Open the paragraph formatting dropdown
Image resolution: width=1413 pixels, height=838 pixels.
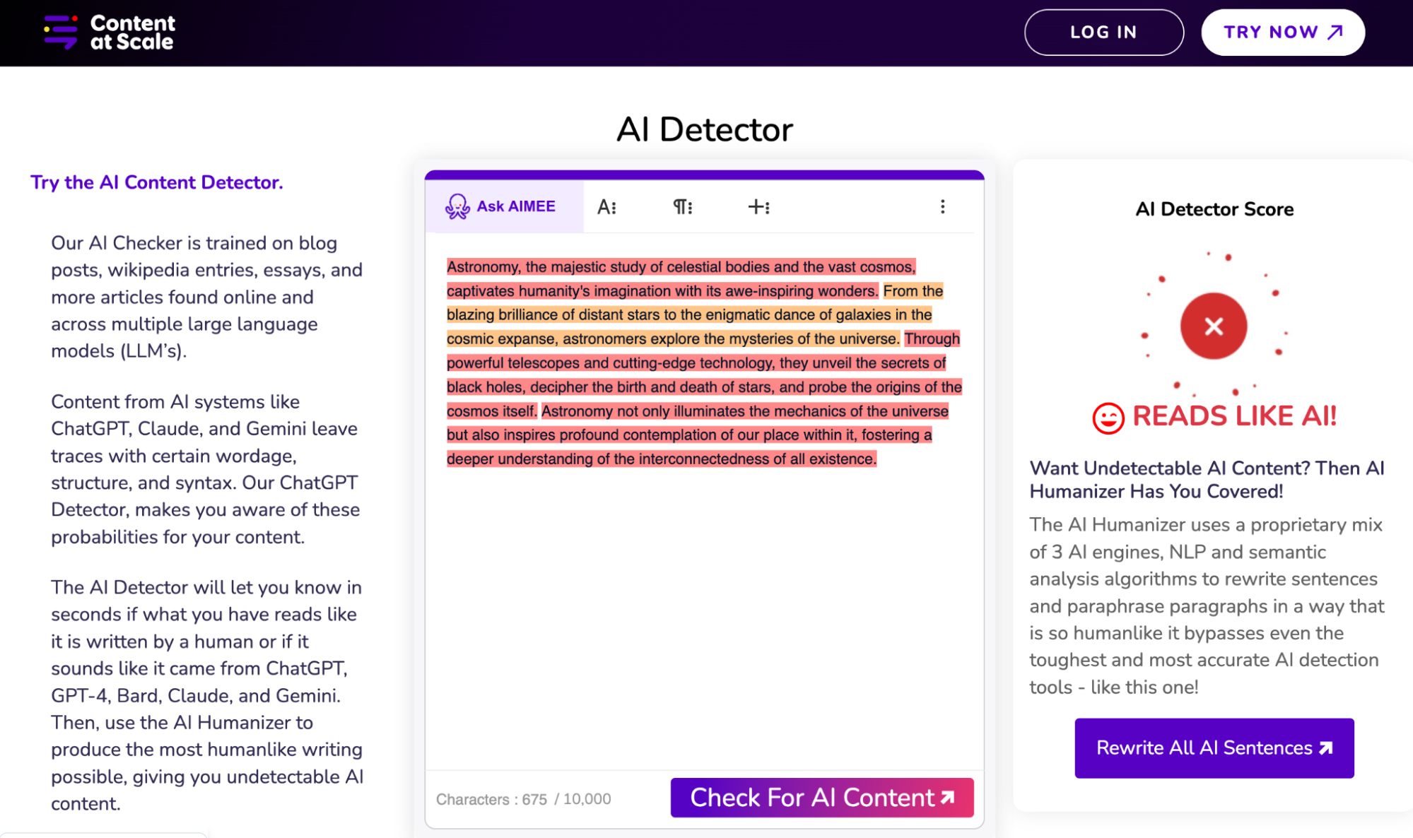coord(682,207)
